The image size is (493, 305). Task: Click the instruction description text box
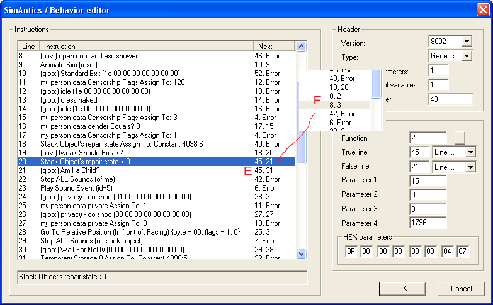click(x=162, y=277)
